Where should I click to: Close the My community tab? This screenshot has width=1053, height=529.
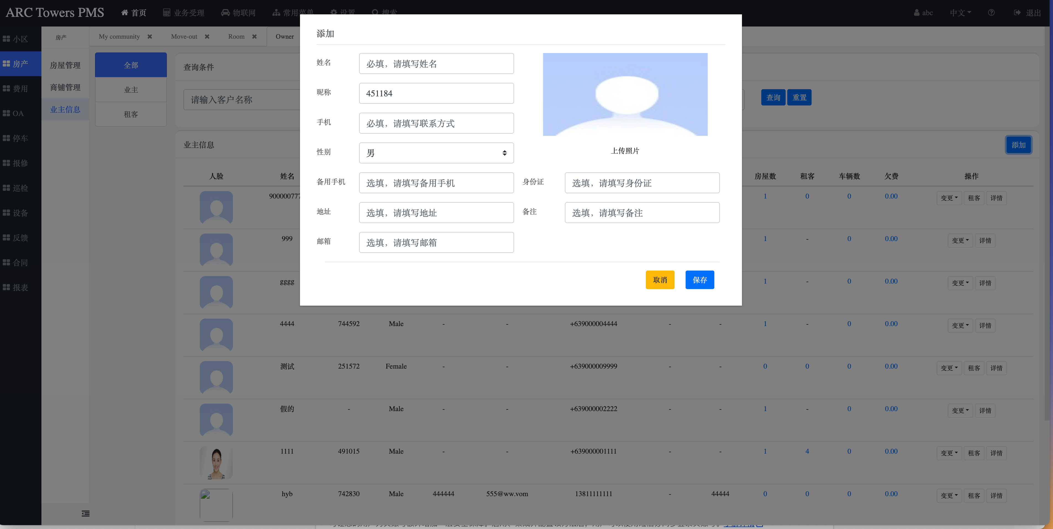click(150, 37)
